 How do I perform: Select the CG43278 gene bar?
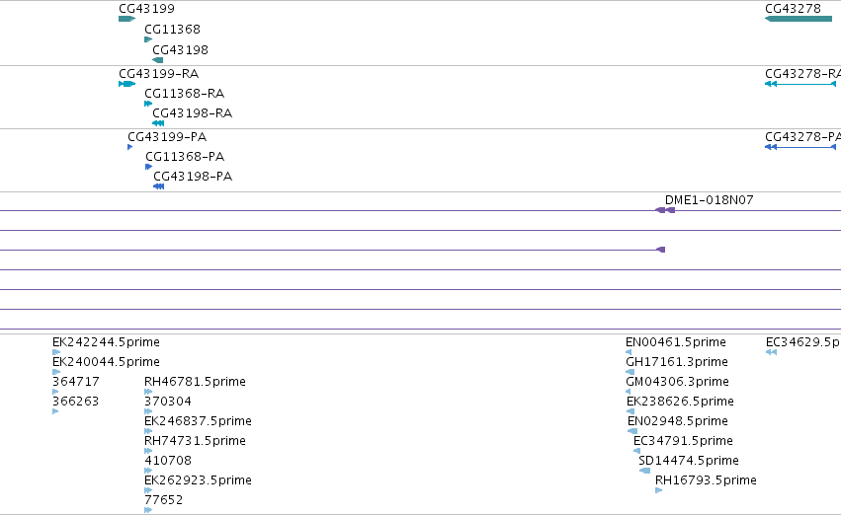tap(799, 19)
